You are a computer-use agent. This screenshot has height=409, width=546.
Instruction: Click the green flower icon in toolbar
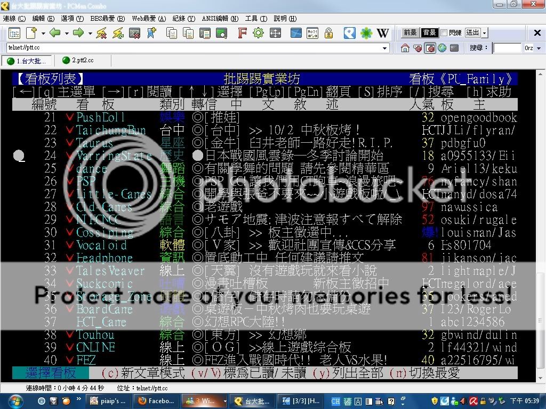[366, 33]
